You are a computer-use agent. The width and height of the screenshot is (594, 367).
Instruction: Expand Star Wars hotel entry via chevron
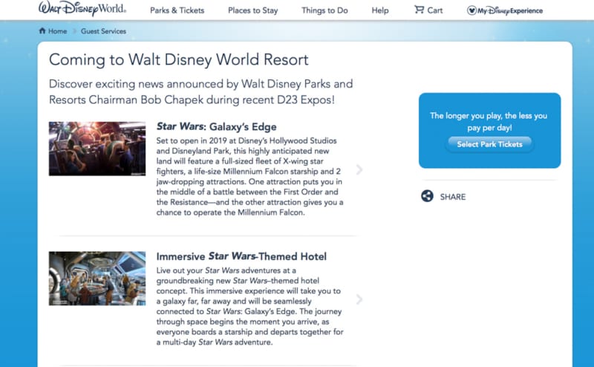359,299
